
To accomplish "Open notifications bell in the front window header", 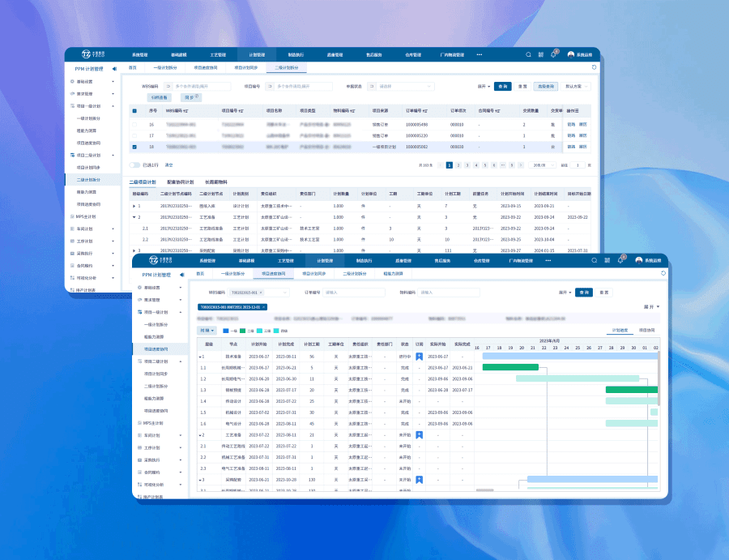I will pyautogui.click(x=620, y=260).
